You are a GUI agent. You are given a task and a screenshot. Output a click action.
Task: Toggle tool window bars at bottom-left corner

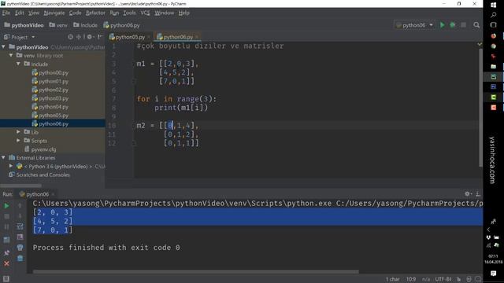(x=6, y=279)
